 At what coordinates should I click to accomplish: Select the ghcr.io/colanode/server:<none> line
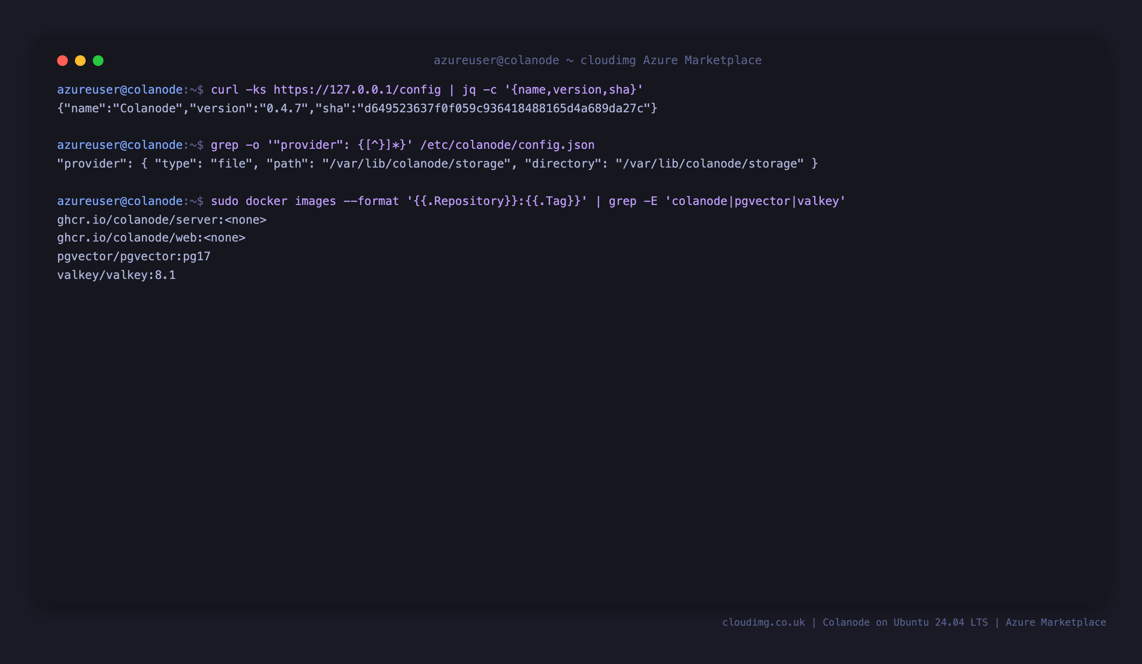(162, 220)
